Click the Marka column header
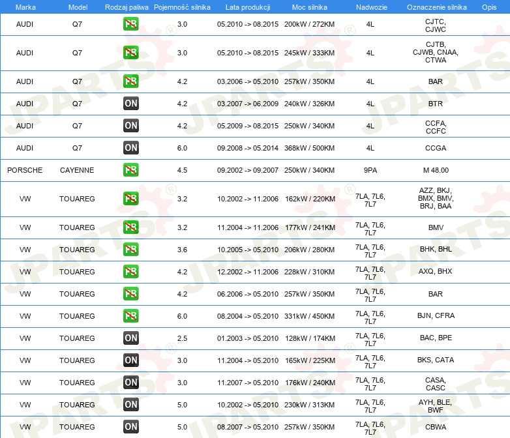 point(25,7)
